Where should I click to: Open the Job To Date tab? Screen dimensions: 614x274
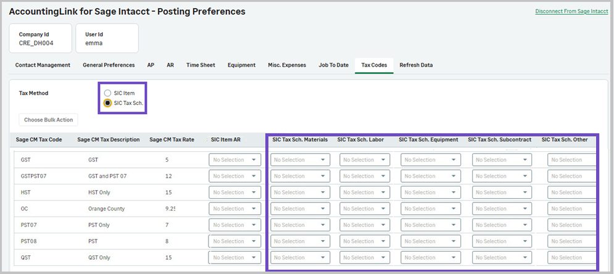pyautogui.click(x=333, y=65)
